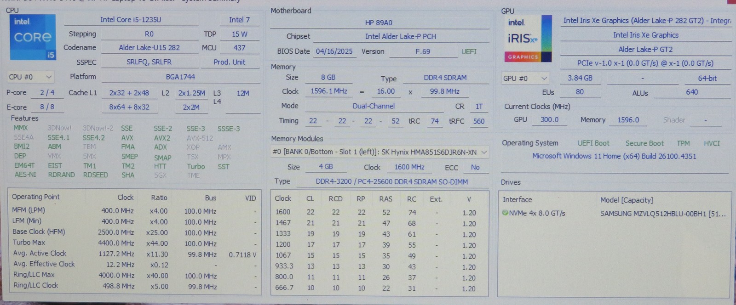
Task: Click the L3 cache value 12M
Action: [243, 93]
